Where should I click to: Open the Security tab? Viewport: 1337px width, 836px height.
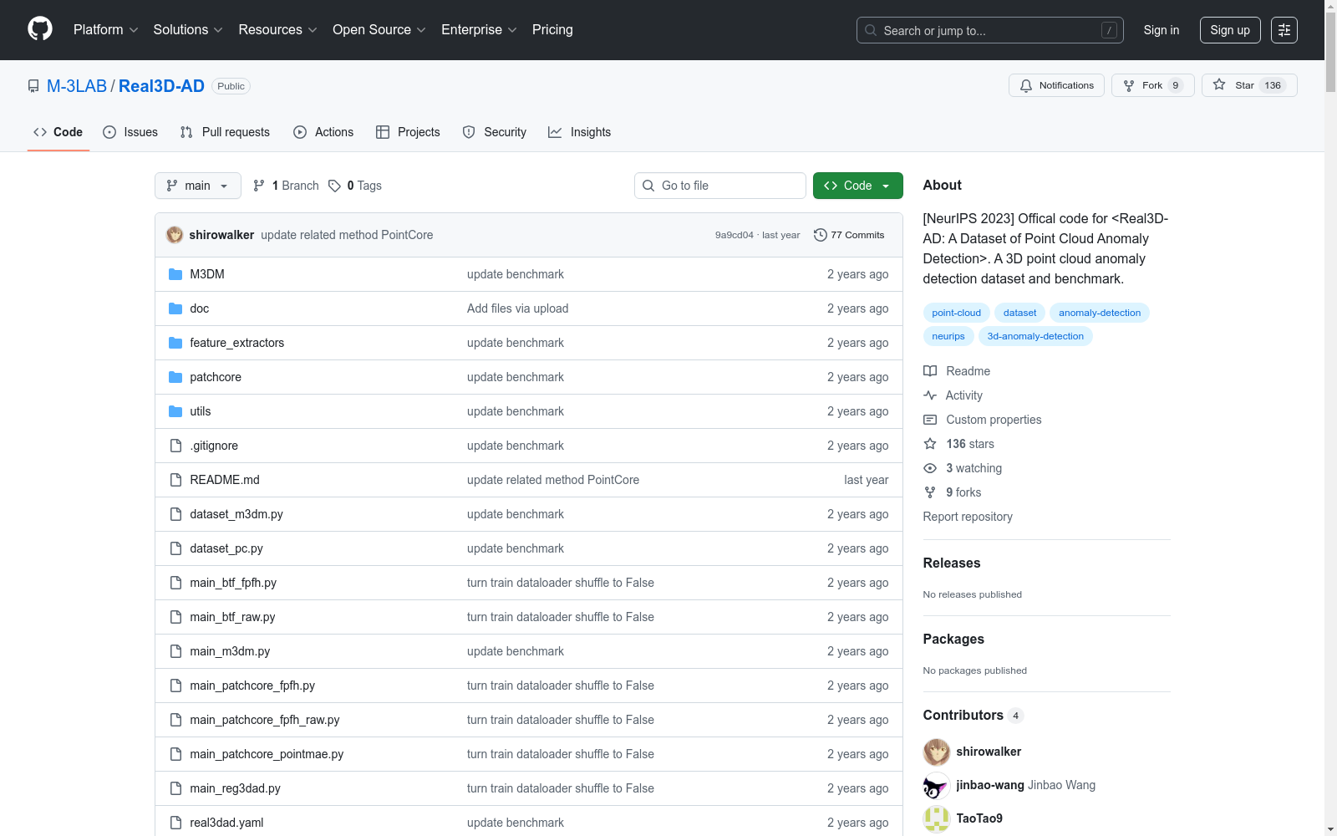[495, 132]
